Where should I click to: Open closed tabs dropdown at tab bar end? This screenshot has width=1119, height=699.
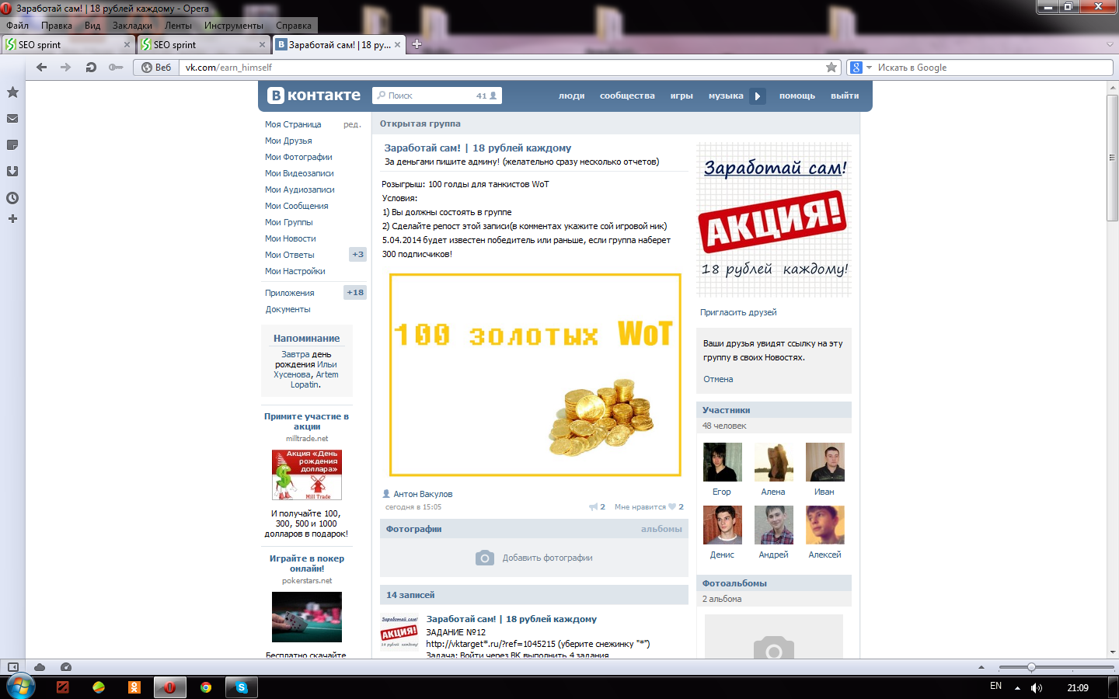pyautogui.click(x=1110, y=44)
